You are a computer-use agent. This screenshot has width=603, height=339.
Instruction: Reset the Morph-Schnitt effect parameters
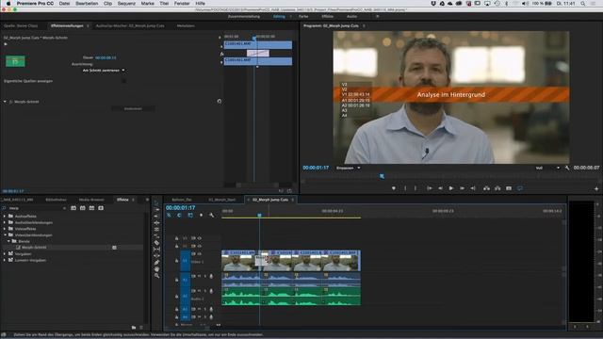pos(220,102)
